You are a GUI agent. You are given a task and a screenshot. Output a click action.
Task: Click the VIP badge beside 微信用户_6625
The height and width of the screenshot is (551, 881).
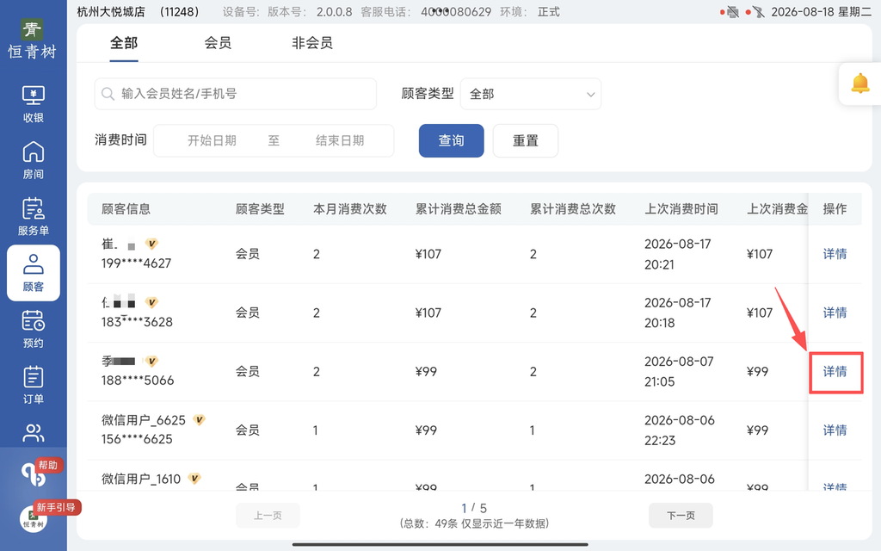(199, 419)
